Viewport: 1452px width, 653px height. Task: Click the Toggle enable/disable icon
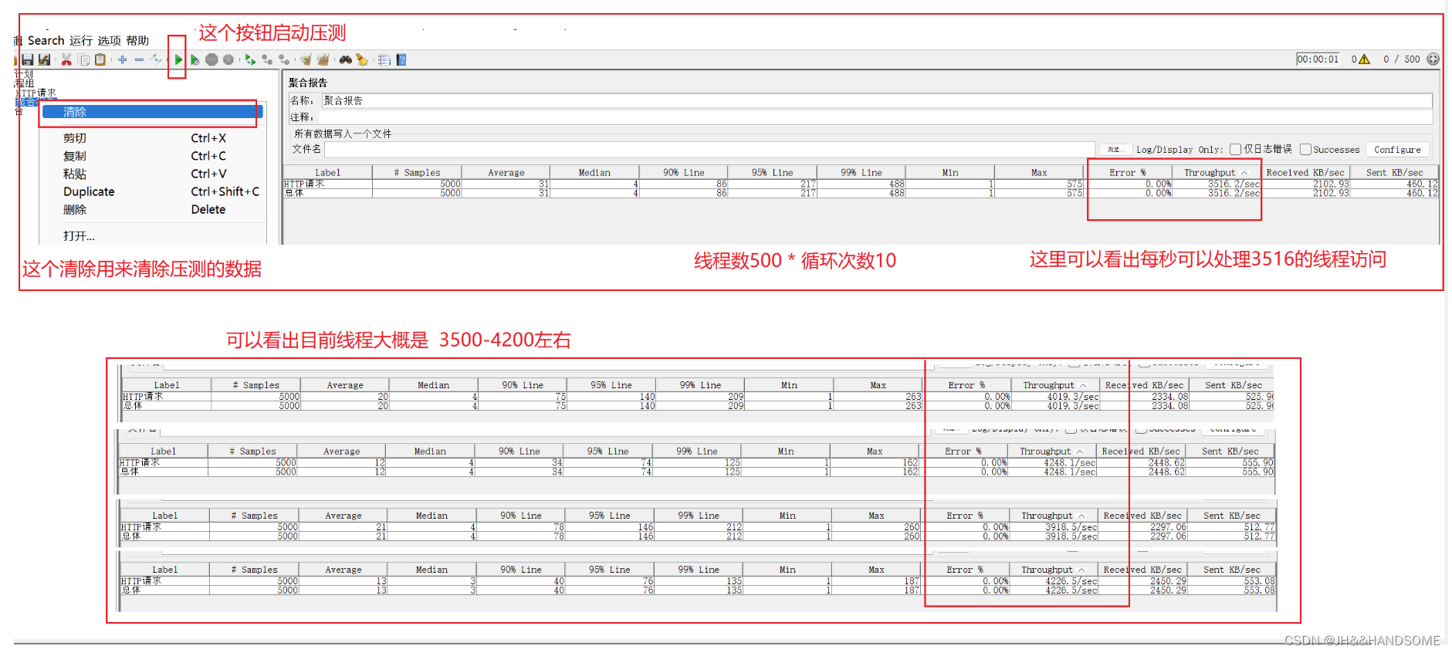156,59
